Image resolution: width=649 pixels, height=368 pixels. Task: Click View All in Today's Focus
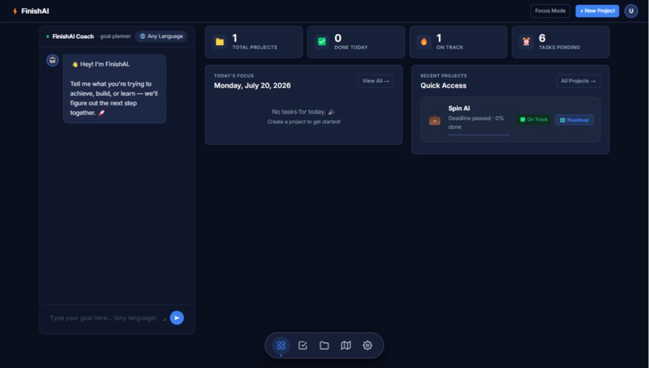point(375,81)
